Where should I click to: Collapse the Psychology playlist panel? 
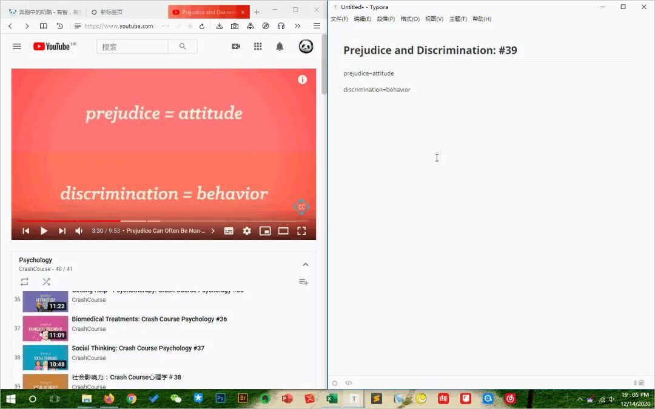pos(305,264)
